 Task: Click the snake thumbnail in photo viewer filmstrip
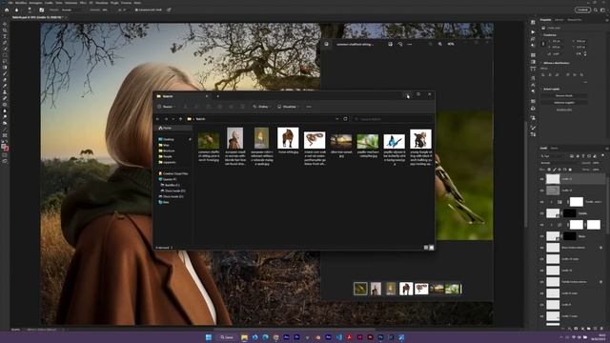[421, 289]
